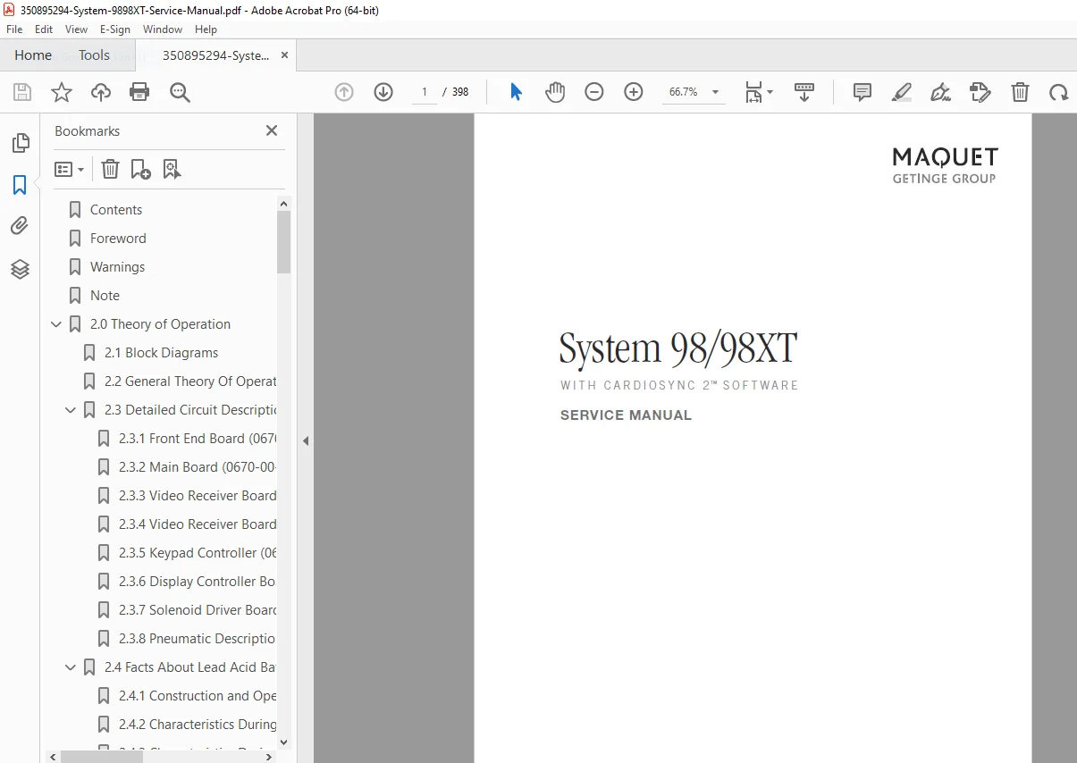Open the Sign document tool

click(x=940, y=92)
